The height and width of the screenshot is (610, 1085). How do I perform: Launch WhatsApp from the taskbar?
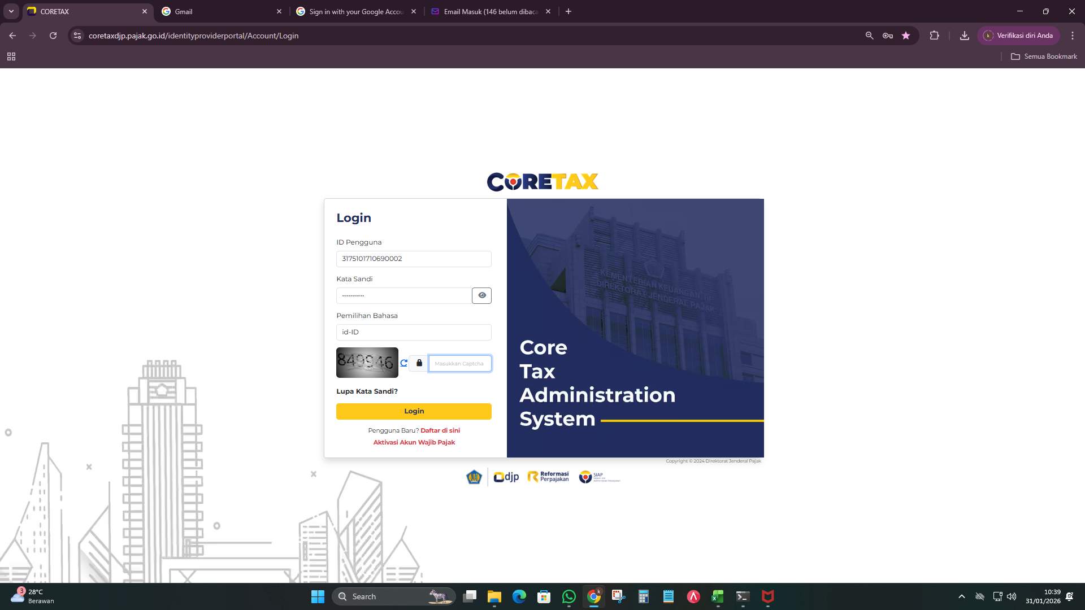(568, 596)
